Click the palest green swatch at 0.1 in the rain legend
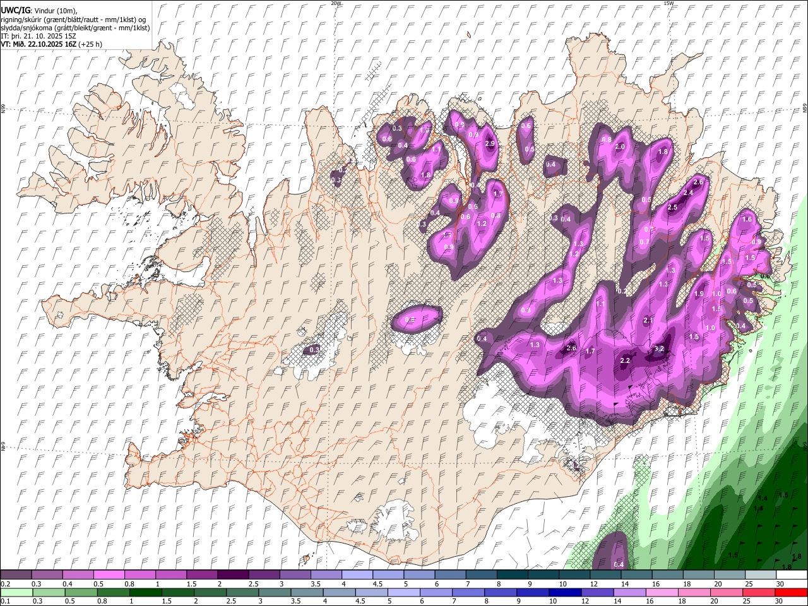808x606 pixels. (17, 593)
